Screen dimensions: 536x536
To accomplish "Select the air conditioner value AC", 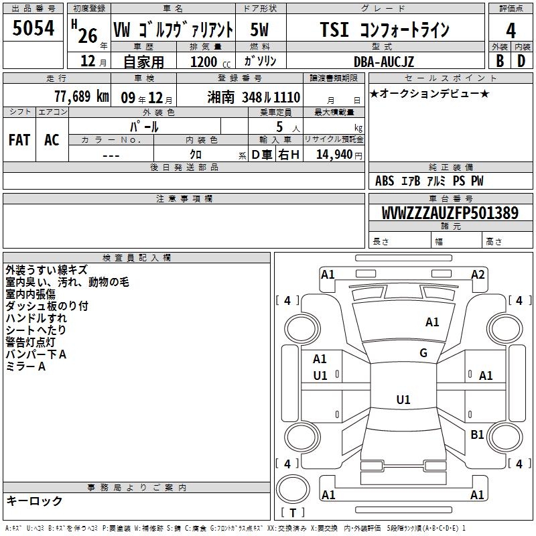I will [x=52, y=140].
